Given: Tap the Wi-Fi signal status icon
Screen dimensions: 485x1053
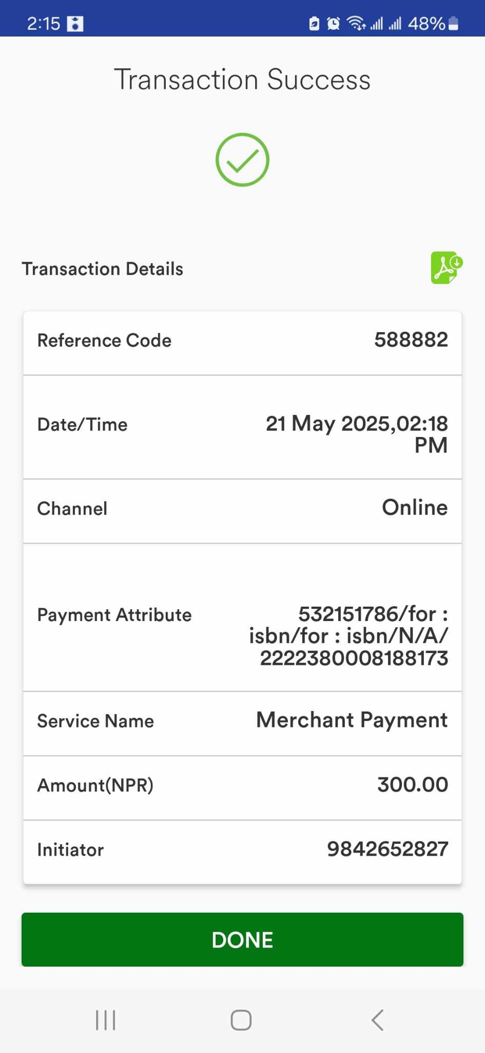Looking at the screenshot, I should [356, 24].
